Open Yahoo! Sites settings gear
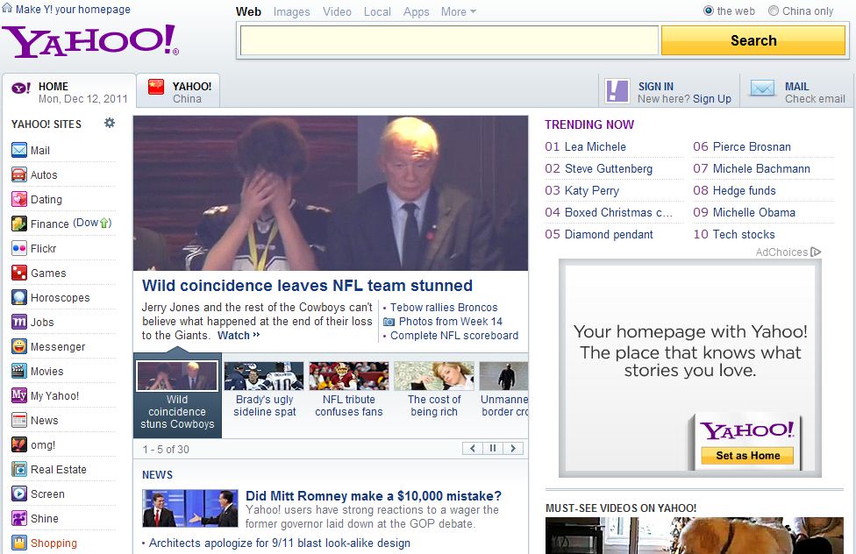Image resolution: width=856 pixels, height=554 pixels. (110, 123)
